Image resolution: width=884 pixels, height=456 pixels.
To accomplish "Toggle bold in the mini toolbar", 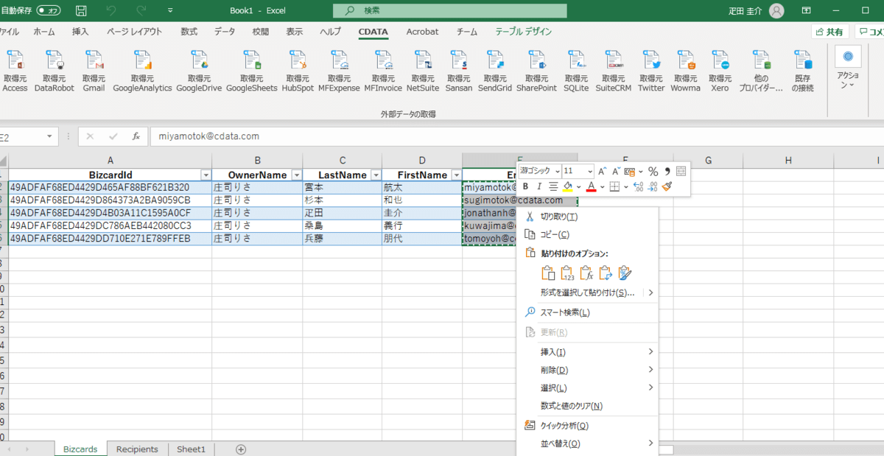I will [x=525, y=186].
